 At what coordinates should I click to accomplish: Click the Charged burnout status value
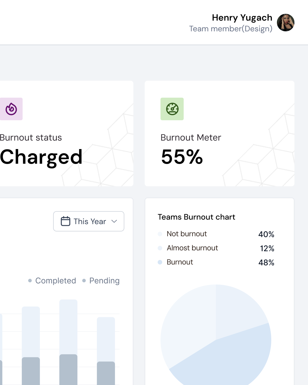[x=41, y=157]
